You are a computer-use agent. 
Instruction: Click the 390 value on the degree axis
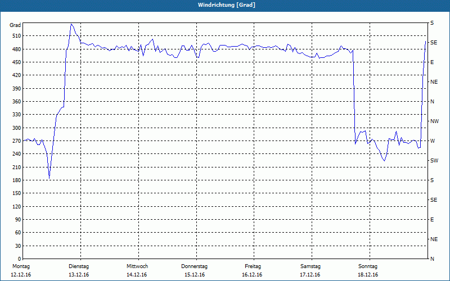[x=17, y=89]
